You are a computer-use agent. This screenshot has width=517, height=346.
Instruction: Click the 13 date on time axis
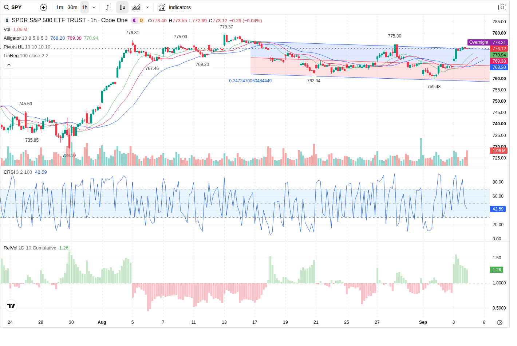(x=224, y=322)
